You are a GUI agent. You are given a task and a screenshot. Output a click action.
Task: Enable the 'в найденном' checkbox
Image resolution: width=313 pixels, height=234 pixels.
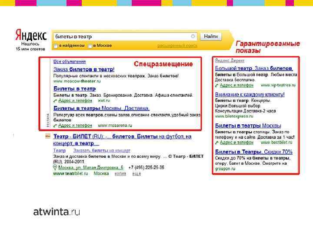click(x=56, y=46)
